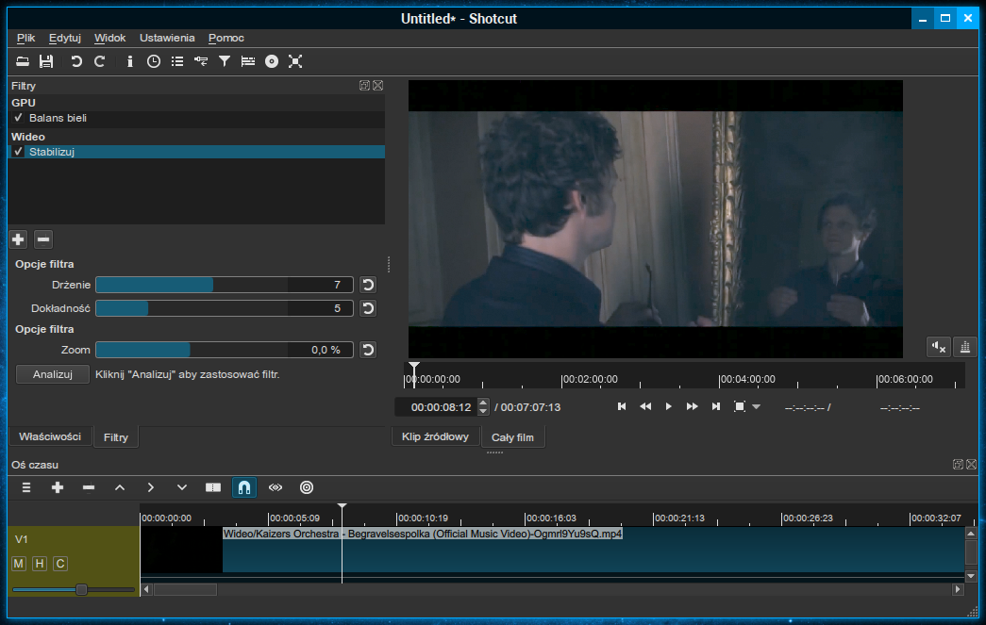Image resolution: width=986 pixels, height=625 pixels.
Task: Fast forward playback in the player
Action: click(692, 406)
